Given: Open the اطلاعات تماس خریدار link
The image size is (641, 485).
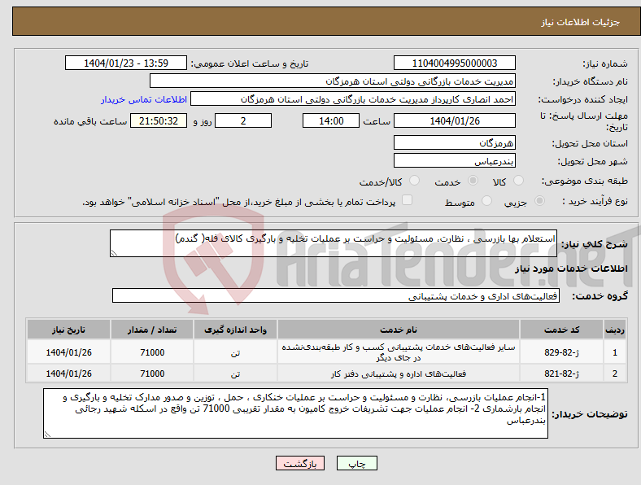Looking at the screenshot, I should tap(144, 99).
